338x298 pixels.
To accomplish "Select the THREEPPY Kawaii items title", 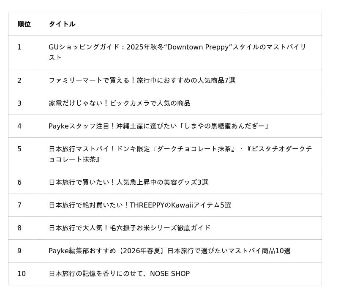I will tap(140, 205).
